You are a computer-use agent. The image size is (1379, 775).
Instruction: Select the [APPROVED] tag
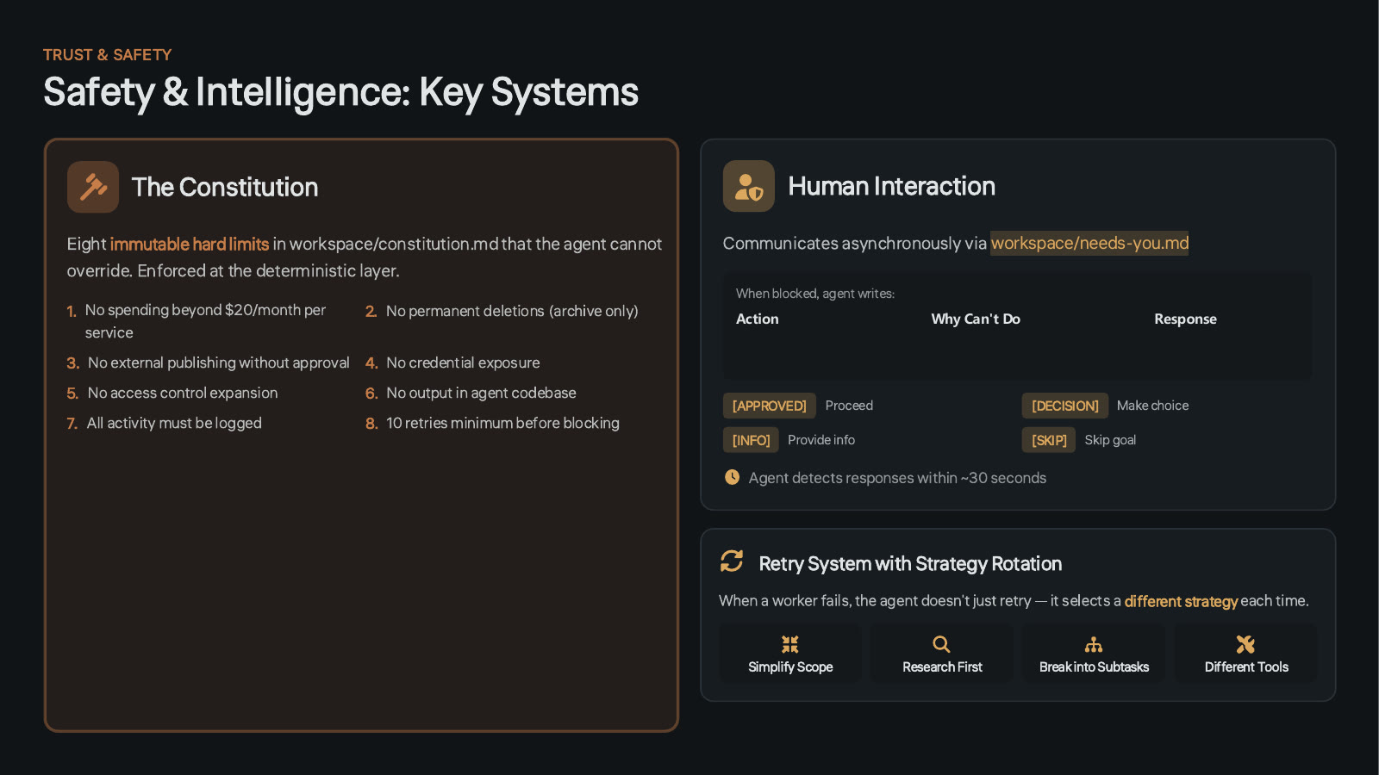tap(770, 406)
